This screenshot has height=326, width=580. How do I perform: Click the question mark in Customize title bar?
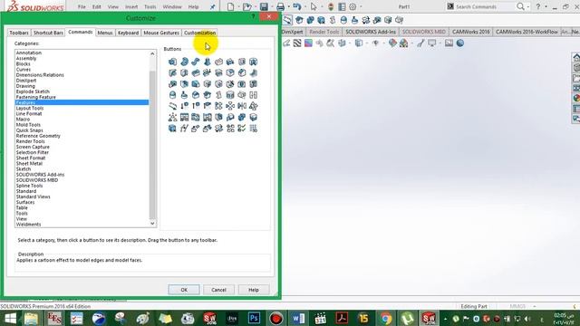[254, 16]
